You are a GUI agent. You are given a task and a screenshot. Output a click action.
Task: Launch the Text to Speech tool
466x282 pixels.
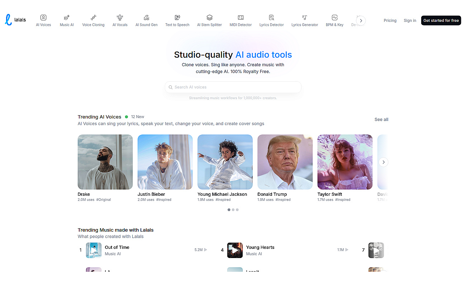177,20
